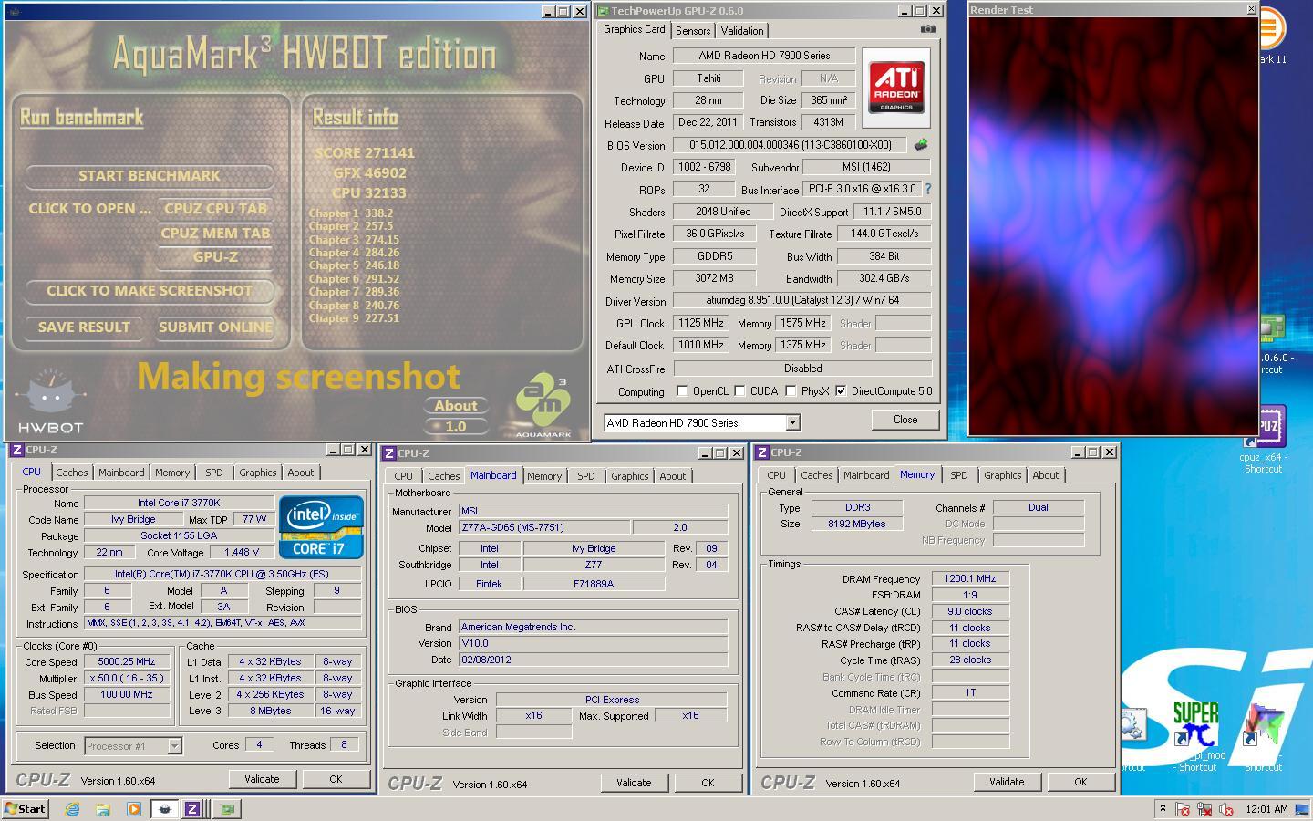Click the About button in AquaMark

pos(456,406)
